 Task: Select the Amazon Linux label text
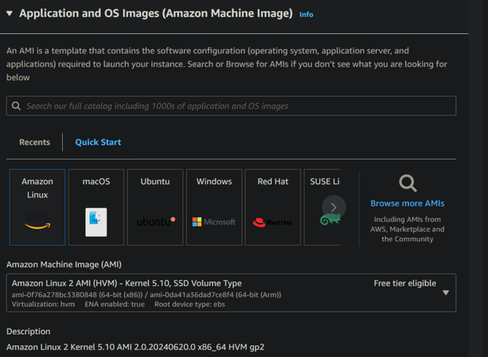[x=37, y=188]
